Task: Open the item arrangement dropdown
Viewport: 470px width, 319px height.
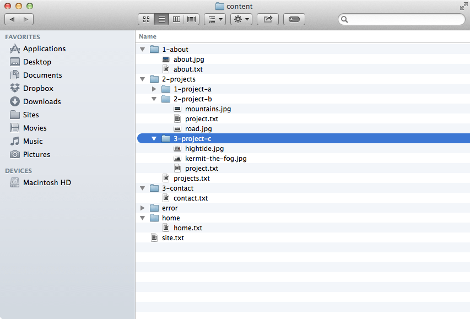Action: click(x=215, y=19)
